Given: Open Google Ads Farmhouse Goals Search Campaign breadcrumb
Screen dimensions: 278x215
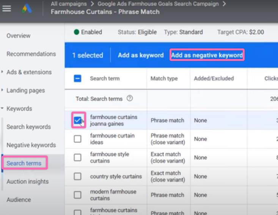Looking at the screenshot, I should click(x=158, y=4).
